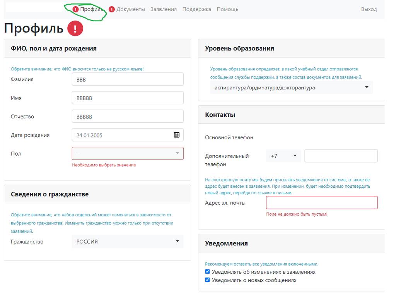
Task: Open the Пол gender dropdown
Action: (128, 153)
